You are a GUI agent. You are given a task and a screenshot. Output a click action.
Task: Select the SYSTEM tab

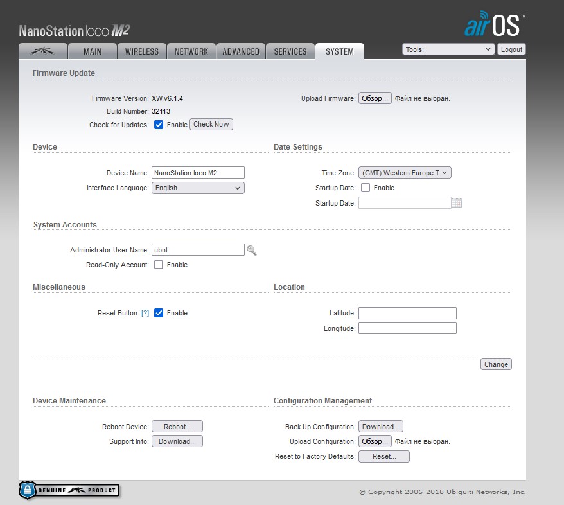(x=340, y=51)
